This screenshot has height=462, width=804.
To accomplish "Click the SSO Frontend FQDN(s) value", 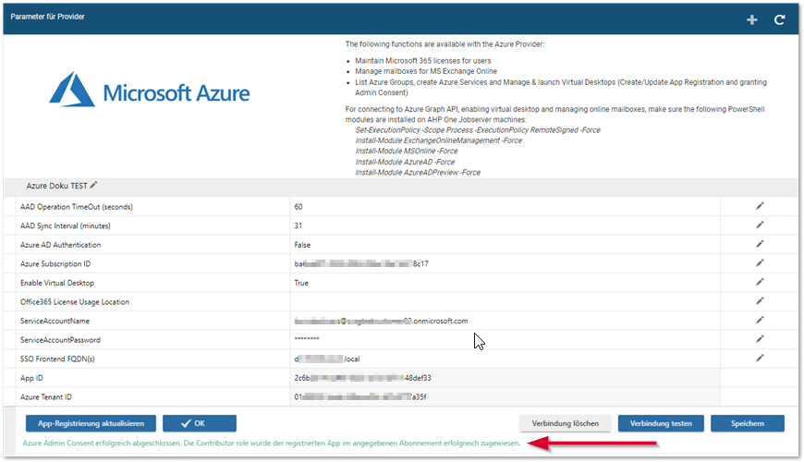I will click(327, 359).
